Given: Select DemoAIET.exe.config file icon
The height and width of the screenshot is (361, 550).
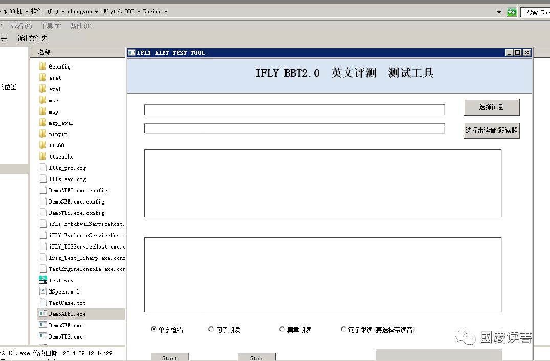Looking at the screenshot, I should [x=43, y=190].
